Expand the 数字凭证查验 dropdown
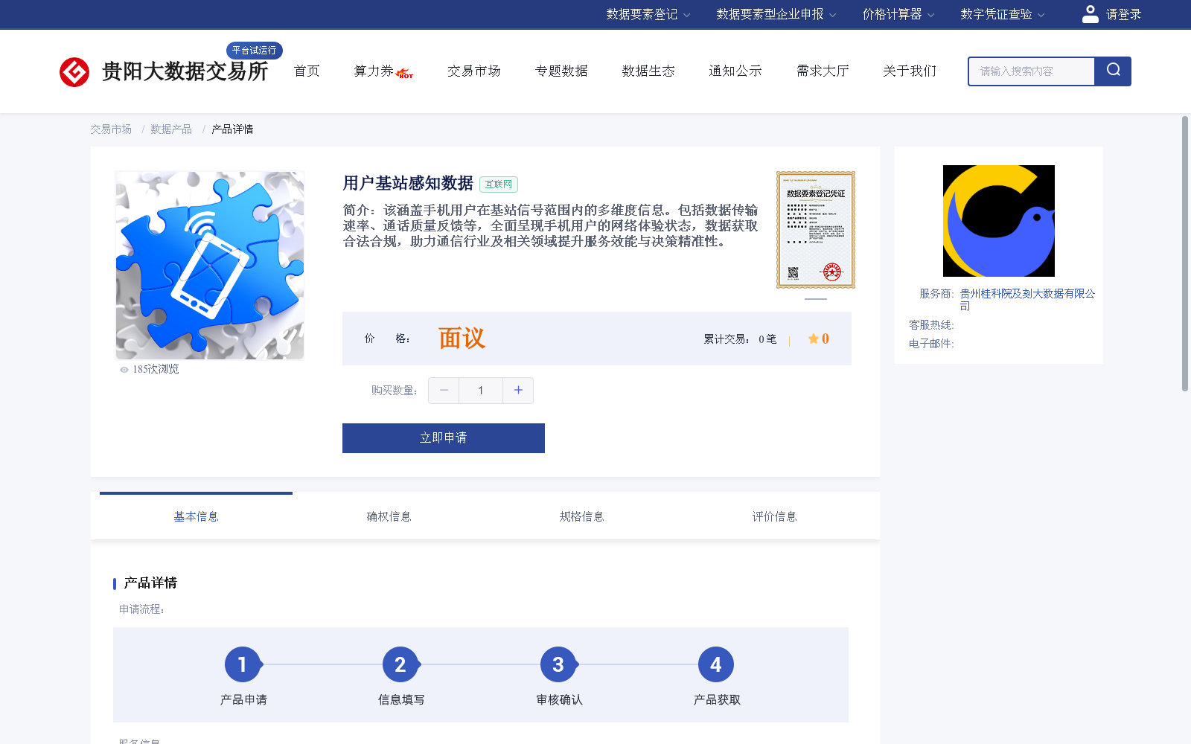 click(x=1003, y=14)
